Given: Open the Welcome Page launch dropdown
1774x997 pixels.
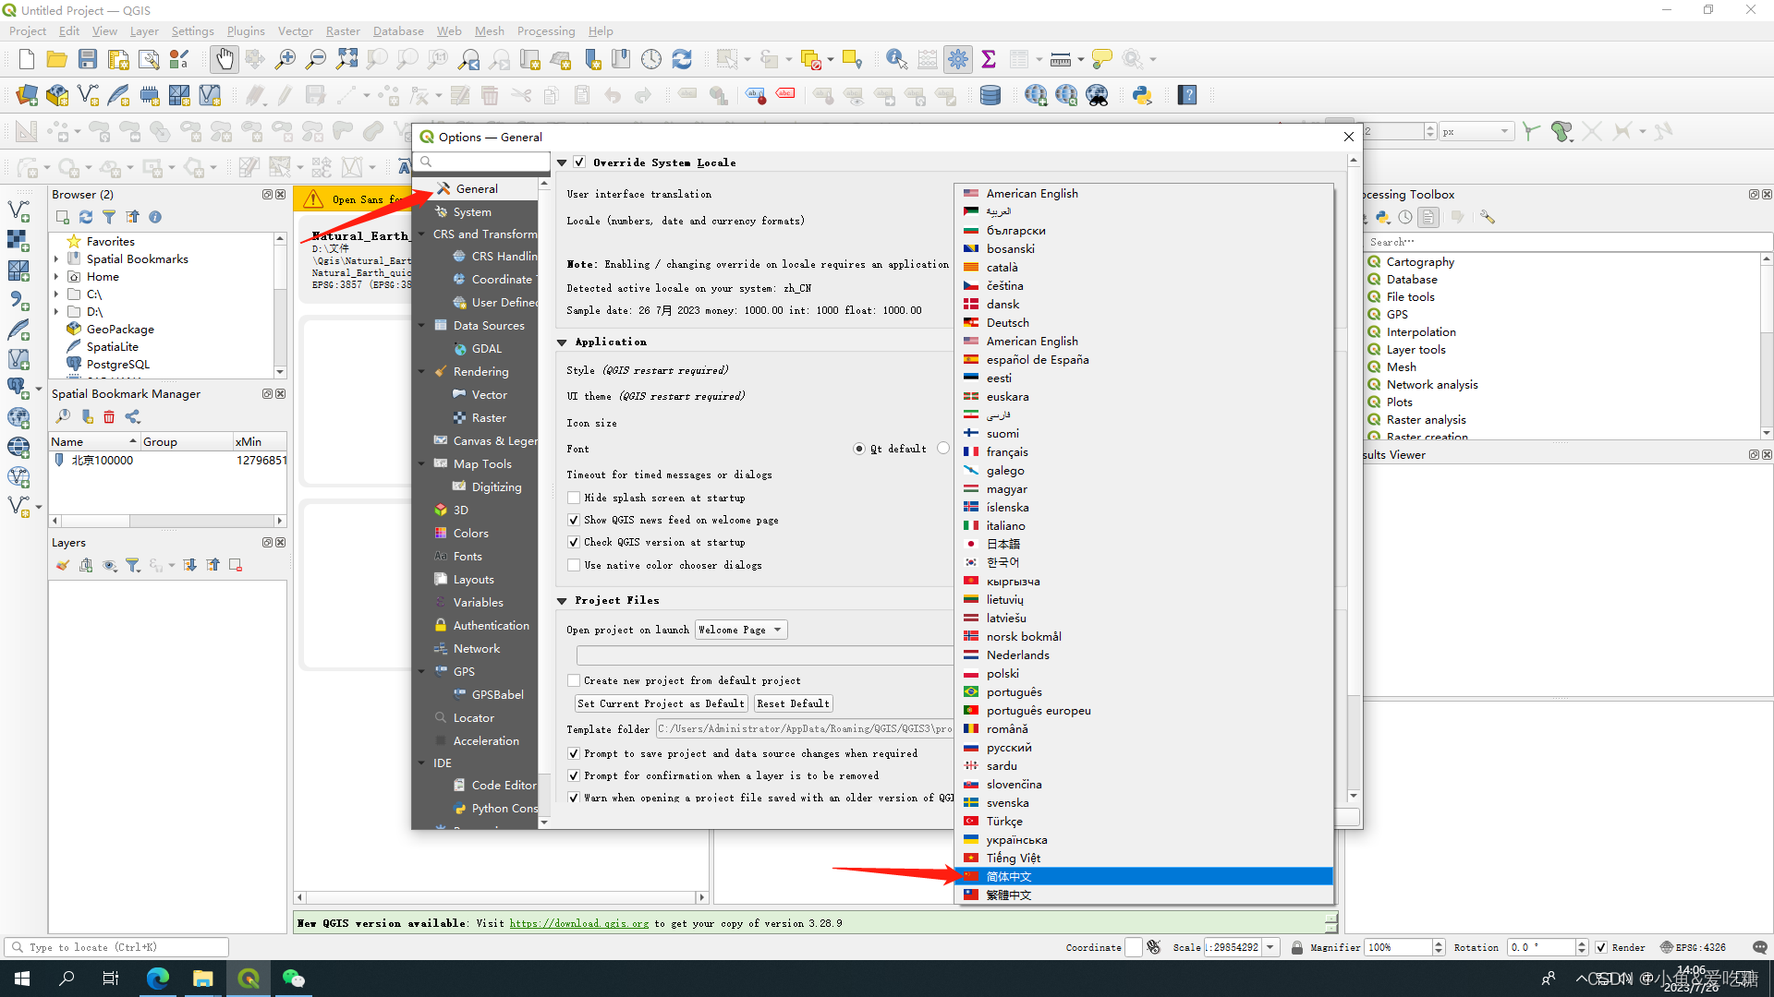Looking at the screenshot, I should (x=741, y=630).
